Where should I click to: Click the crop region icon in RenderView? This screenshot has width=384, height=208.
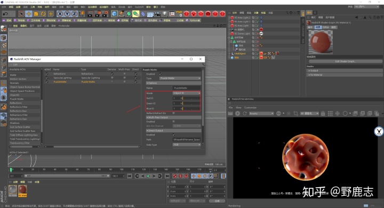(295, 114)
